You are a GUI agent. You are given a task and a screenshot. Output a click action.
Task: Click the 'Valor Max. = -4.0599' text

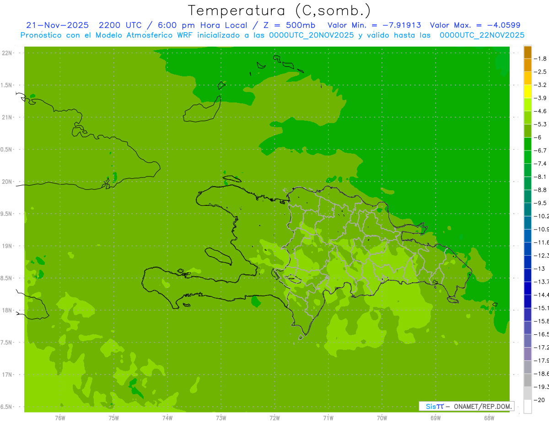coord(475,25)
